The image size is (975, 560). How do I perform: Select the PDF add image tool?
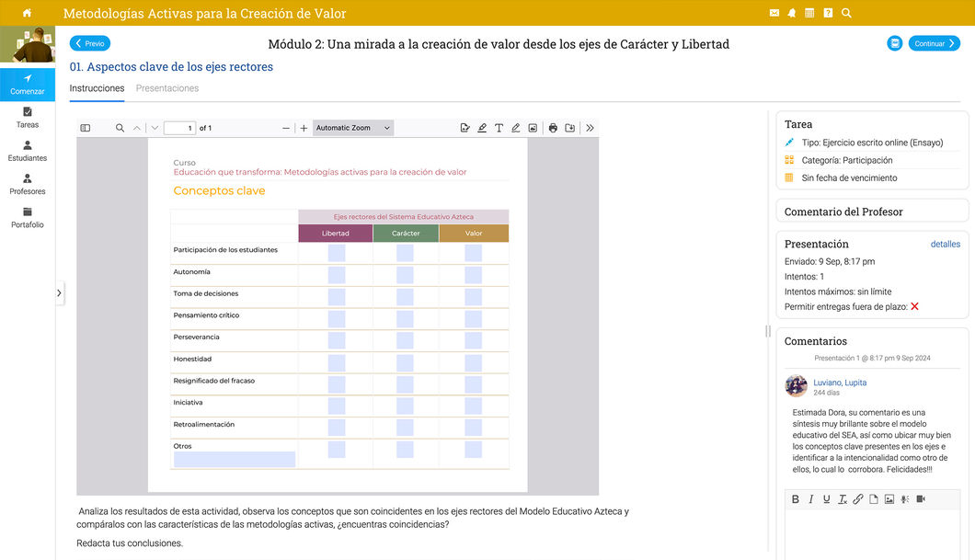[533, 128]
